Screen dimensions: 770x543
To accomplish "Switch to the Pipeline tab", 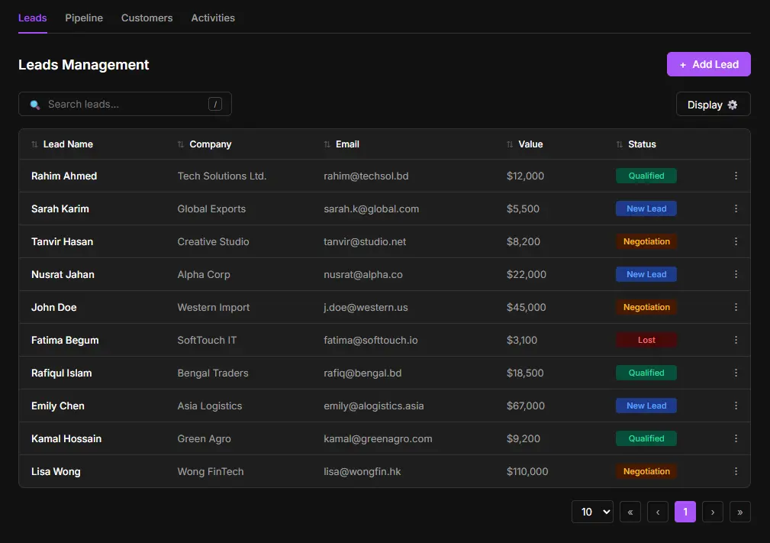I will point(84,18).
